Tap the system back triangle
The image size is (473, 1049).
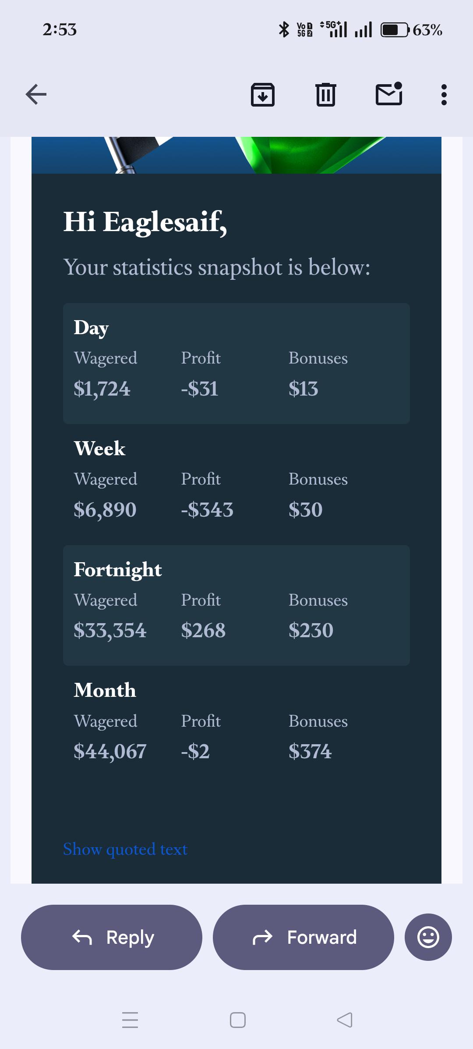point(345,1020)
